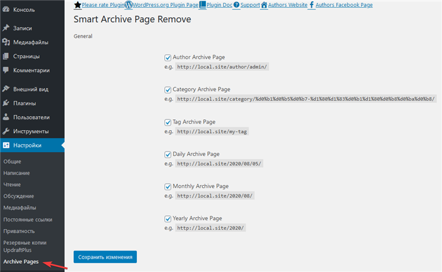Click the media icon beside Медиафайлы
Screen dimensions: 442x272
[x=6, y=42]
